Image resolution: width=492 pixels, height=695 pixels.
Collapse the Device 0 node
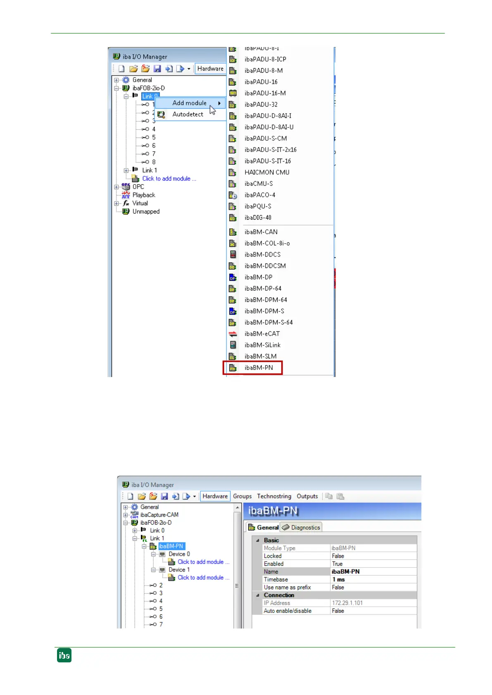click(153, 554)
